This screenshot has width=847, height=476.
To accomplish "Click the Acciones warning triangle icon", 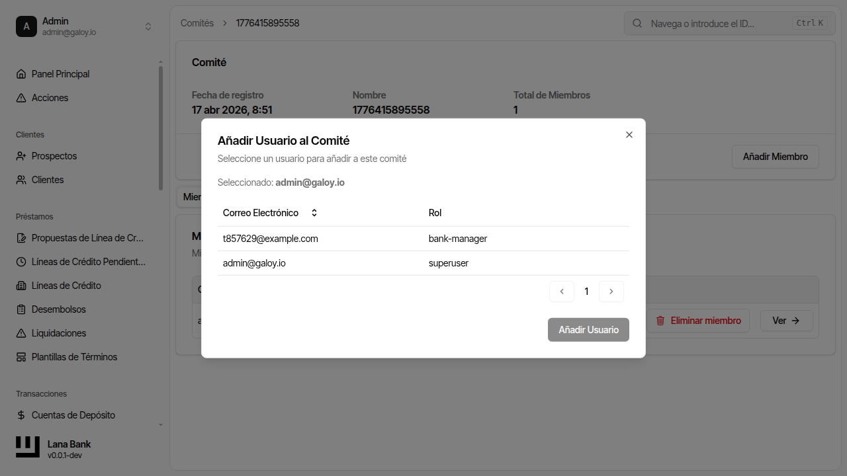I will [x=21, y=98].
